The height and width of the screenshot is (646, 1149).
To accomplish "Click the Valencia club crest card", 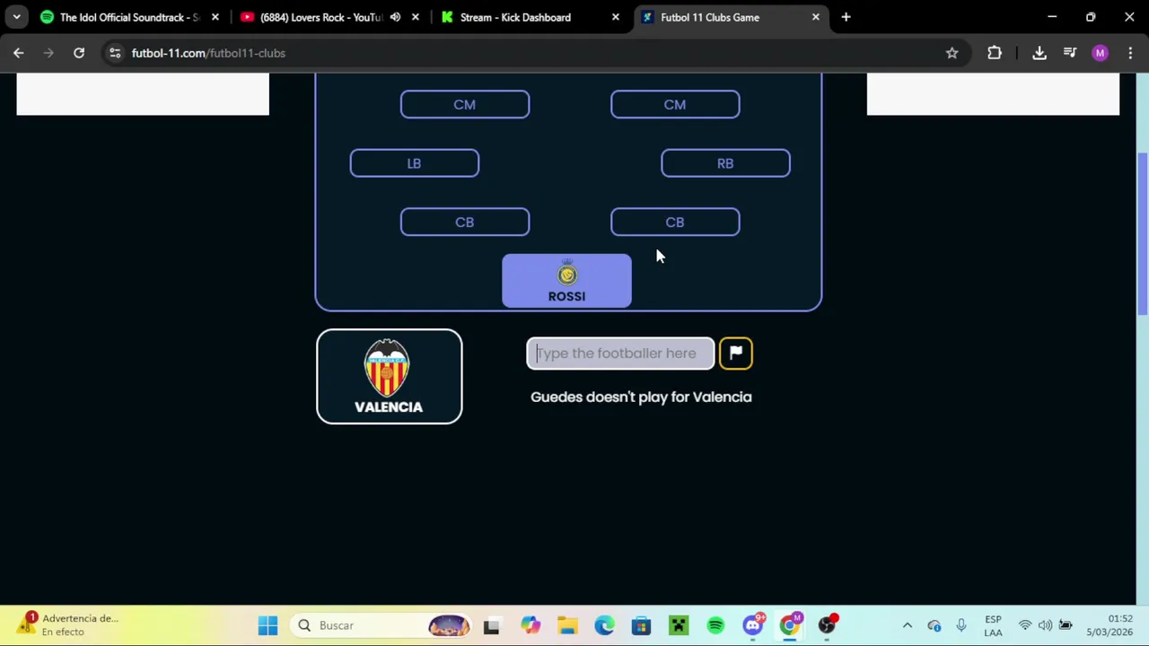I will pyautogui.click(x=389, y=377).
